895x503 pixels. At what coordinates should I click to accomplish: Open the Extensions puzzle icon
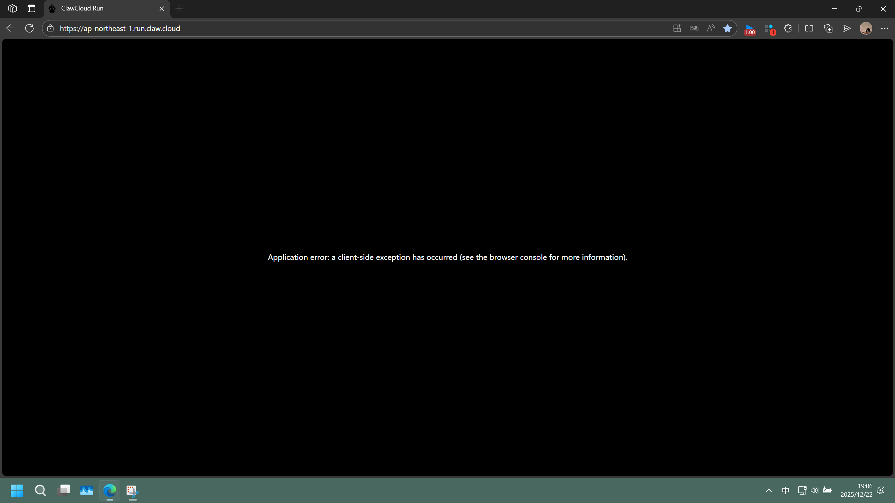click(788, 28)
